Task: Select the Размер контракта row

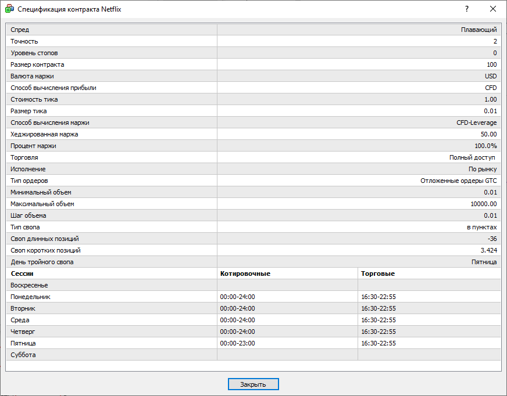Action: coord(37,64)
